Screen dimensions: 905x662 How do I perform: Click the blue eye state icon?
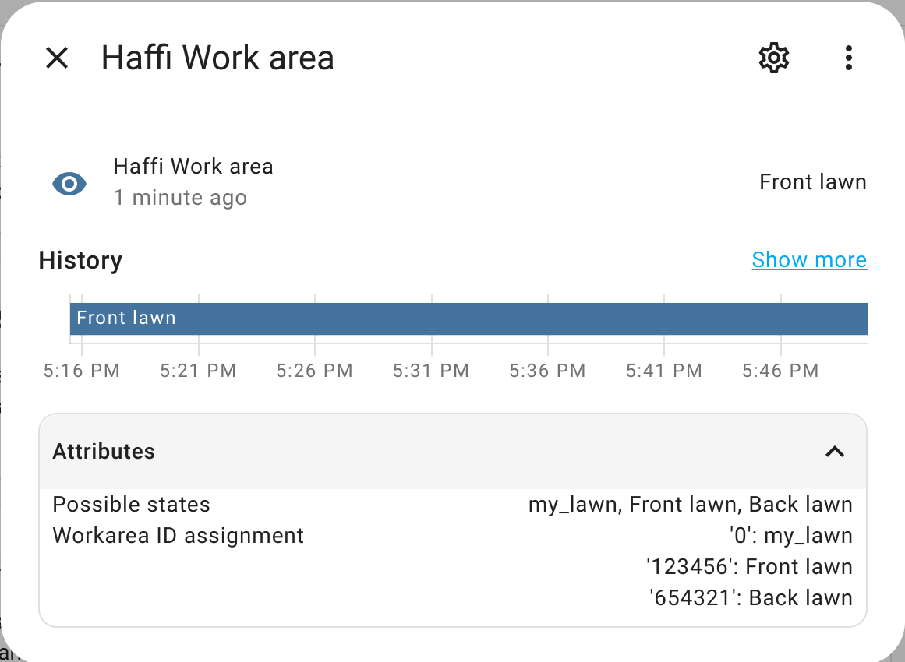tap(69, 184)
